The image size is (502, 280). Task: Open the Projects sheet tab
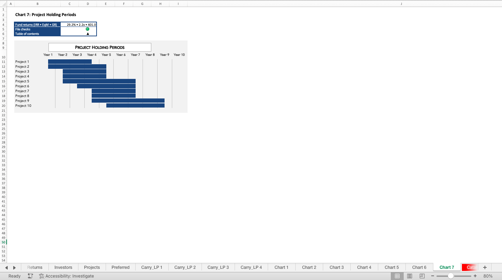coord(92,267)
